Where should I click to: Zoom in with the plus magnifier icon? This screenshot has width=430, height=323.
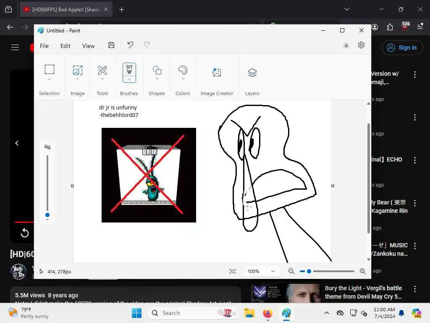(x=362, y=271)
